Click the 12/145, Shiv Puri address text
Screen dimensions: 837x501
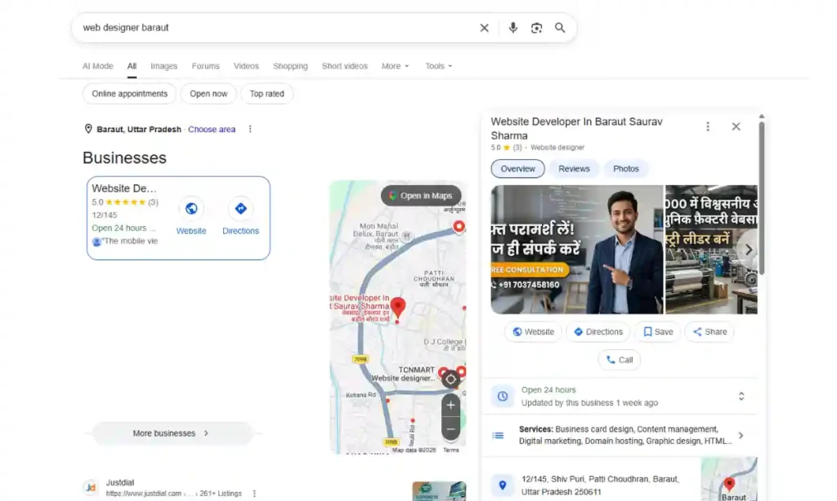point(600,485)
